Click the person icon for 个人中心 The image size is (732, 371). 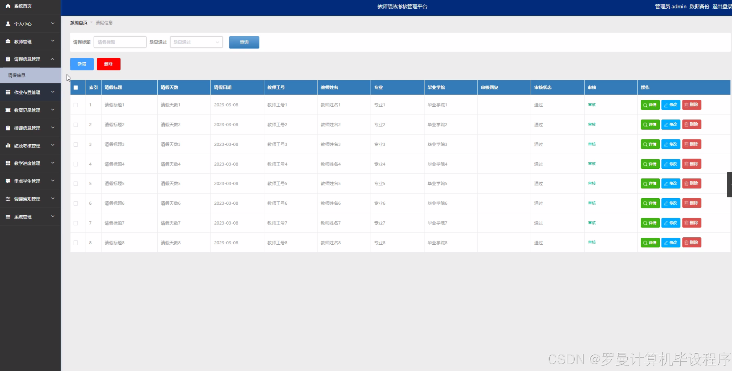tap(8, 24)
